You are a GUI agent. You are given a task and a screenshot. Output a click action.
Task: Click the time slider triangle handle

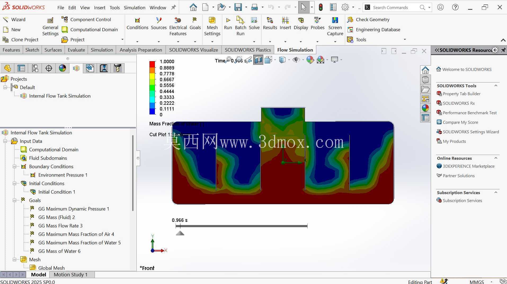(x=180, y=233)
